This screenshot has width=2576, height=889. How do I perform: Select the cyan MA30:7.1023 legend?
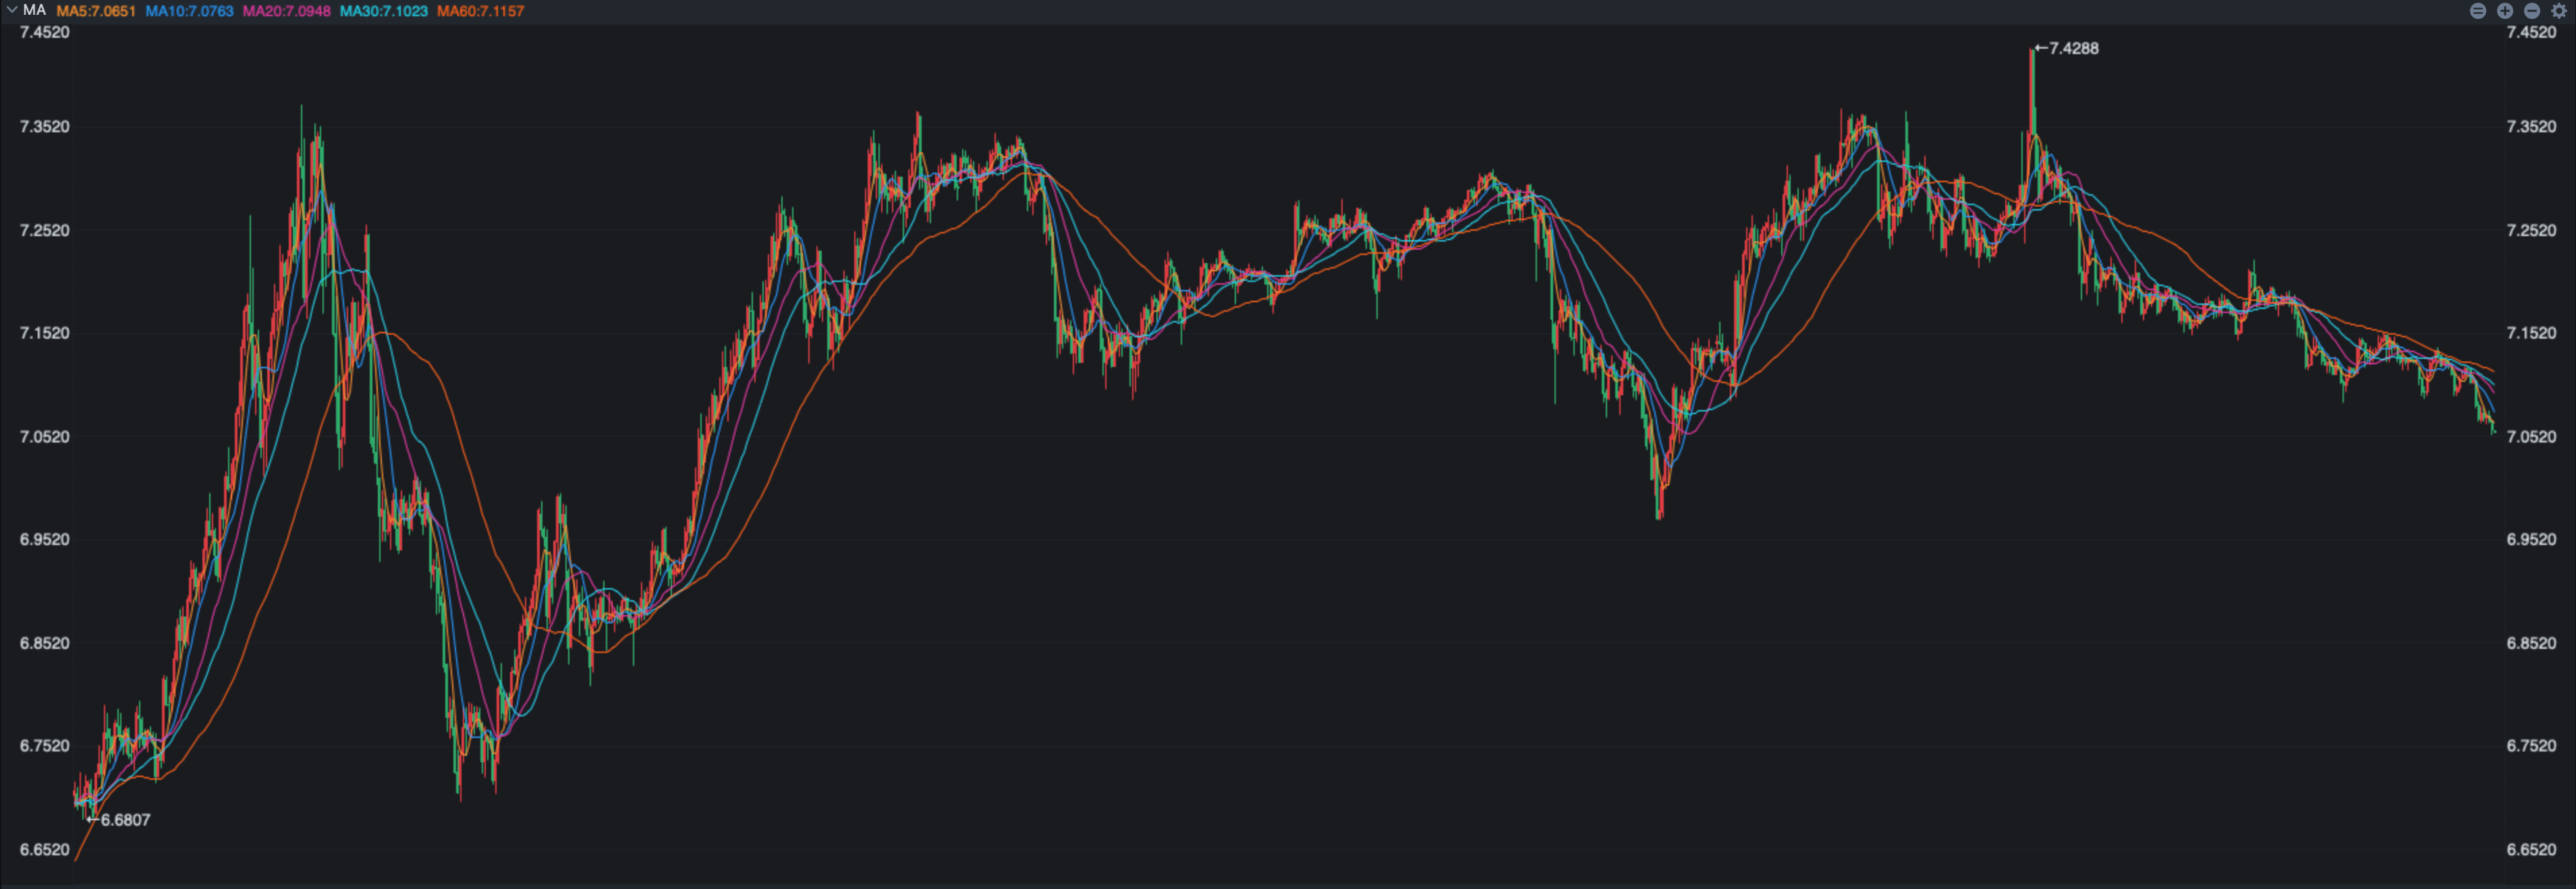[383, 11]
